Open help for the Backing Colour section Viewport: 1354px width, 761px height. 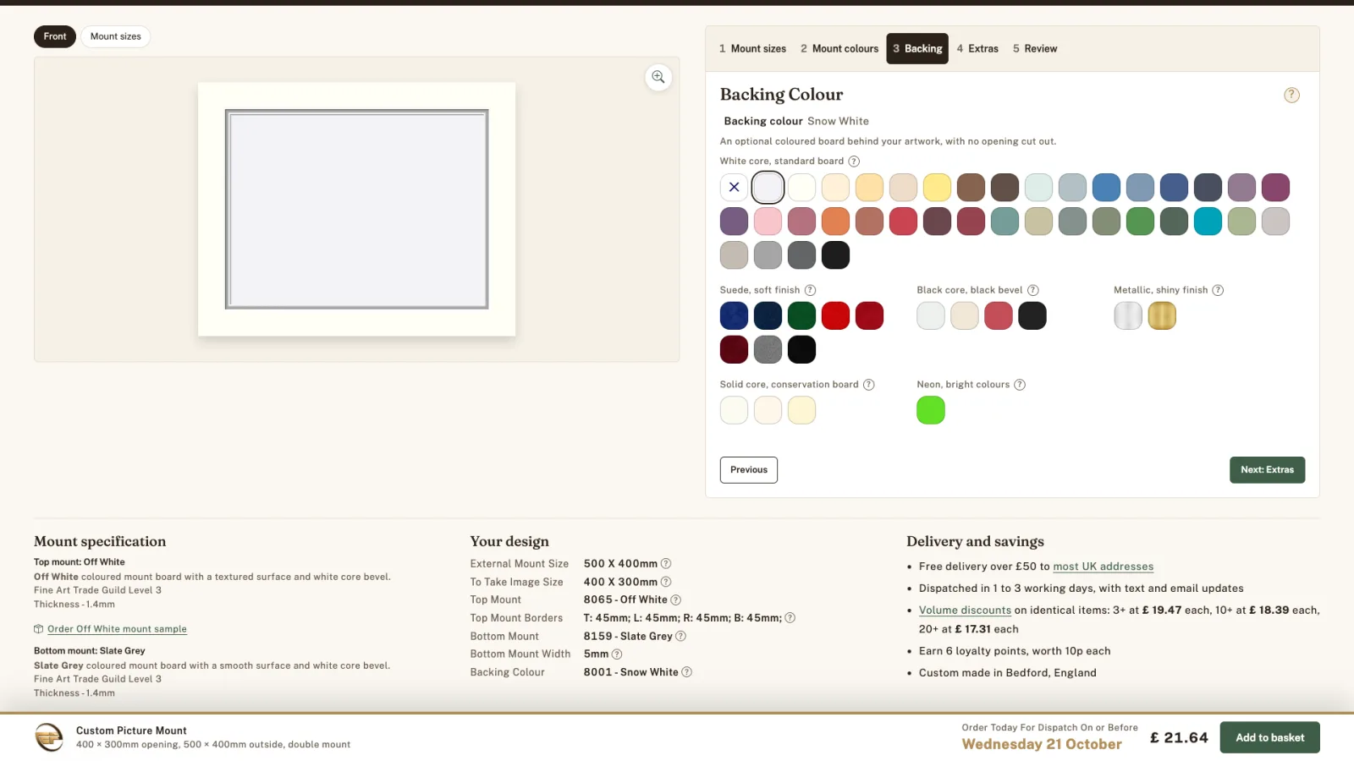pyautogui.click(x=1291, y=95)
